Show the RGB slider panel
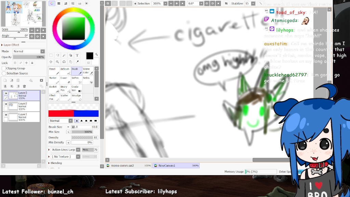 (59, 3)
